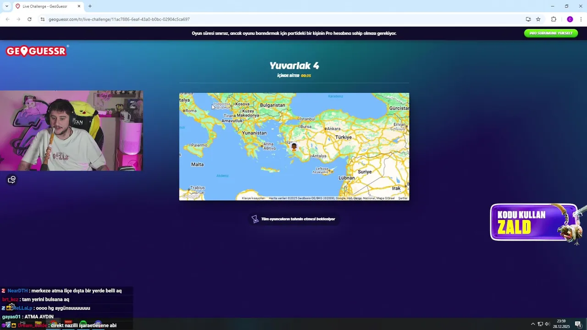The image size is (587, 330).
Task: Click the GeoGuessr logo
Action: click(37, 51)
